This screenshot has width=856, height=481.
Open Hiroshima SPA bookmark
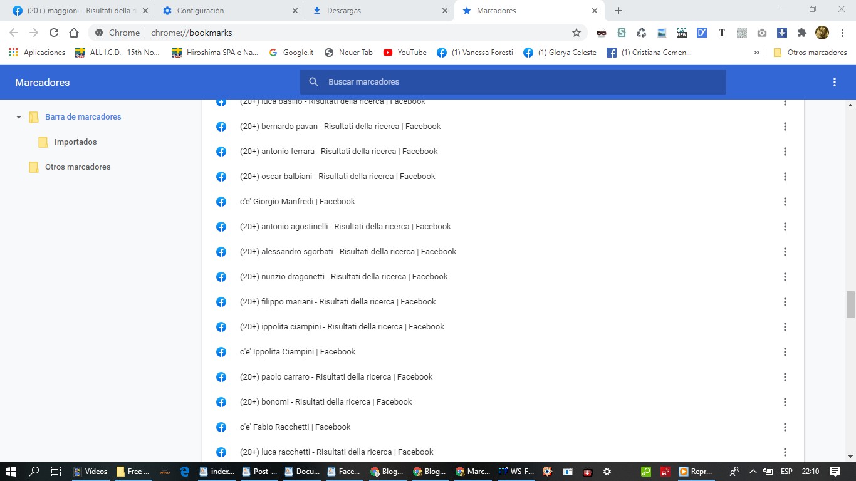click(215, 53)
